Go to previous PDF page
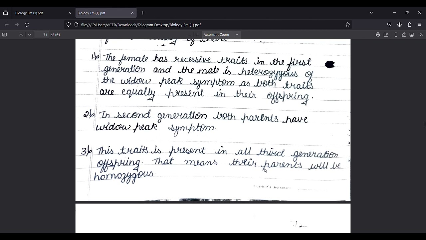The height and width of the screenshot is (240, 426). click(21, 35)
